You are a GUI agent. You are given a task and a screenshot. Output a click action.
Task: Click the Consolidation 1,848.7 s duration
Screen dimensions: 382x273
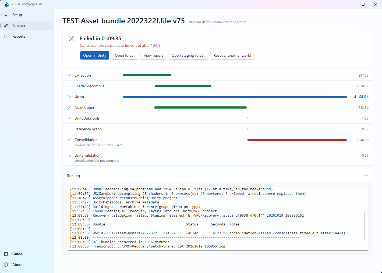click(x=362, y=140)
